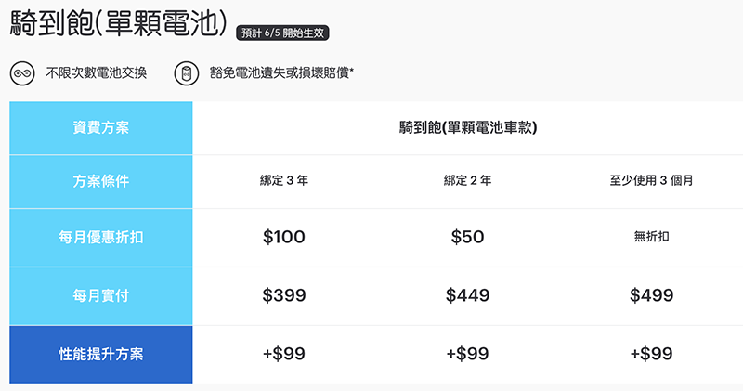Select the 綁定 2 年 plan column
The width and height of the screenshot is (743, 391).
467,182
